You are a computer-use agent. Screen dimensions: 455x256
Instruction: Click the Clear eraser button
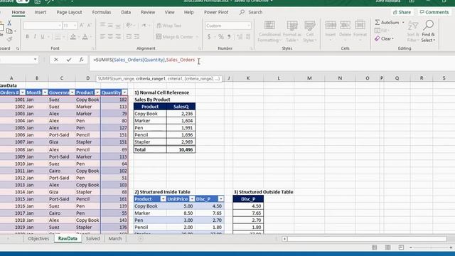pos(384,38)
